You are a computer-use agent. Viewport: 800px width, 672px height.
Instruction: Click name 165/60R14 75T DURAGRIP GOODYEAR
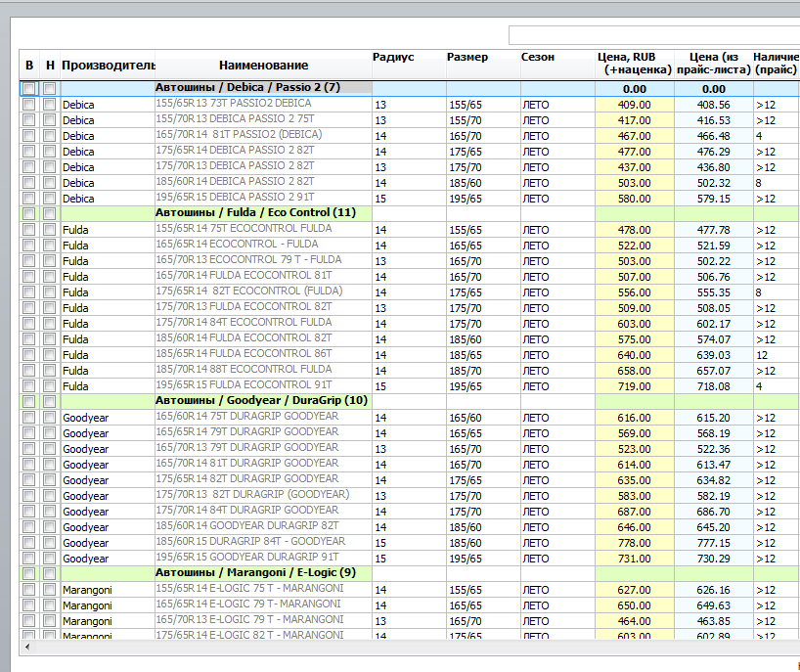pyautogui.click(x=247, y=417)
